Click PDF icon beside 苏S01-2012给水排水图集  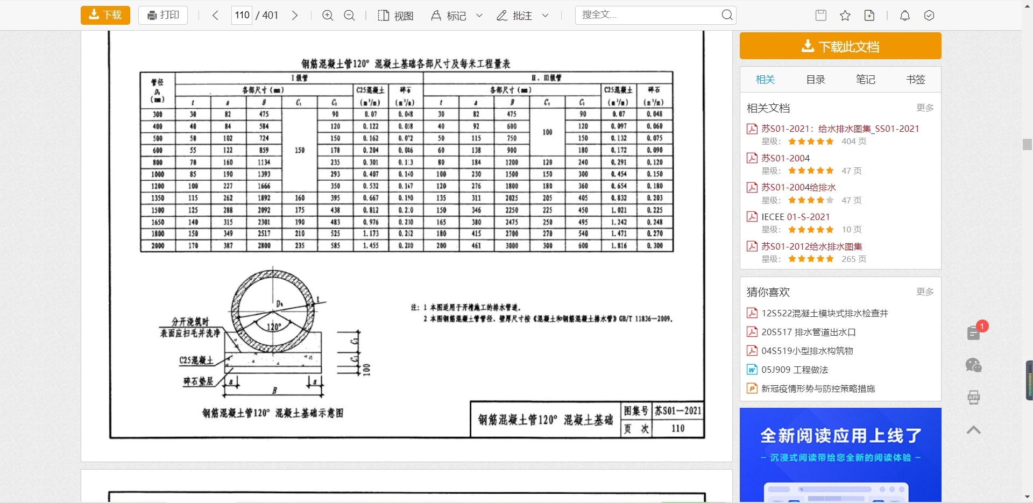tap(752, 246)
